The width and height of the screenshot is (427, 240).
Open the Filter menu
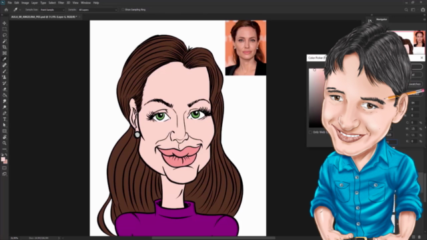pyautogui.click(x=61, y=3)
